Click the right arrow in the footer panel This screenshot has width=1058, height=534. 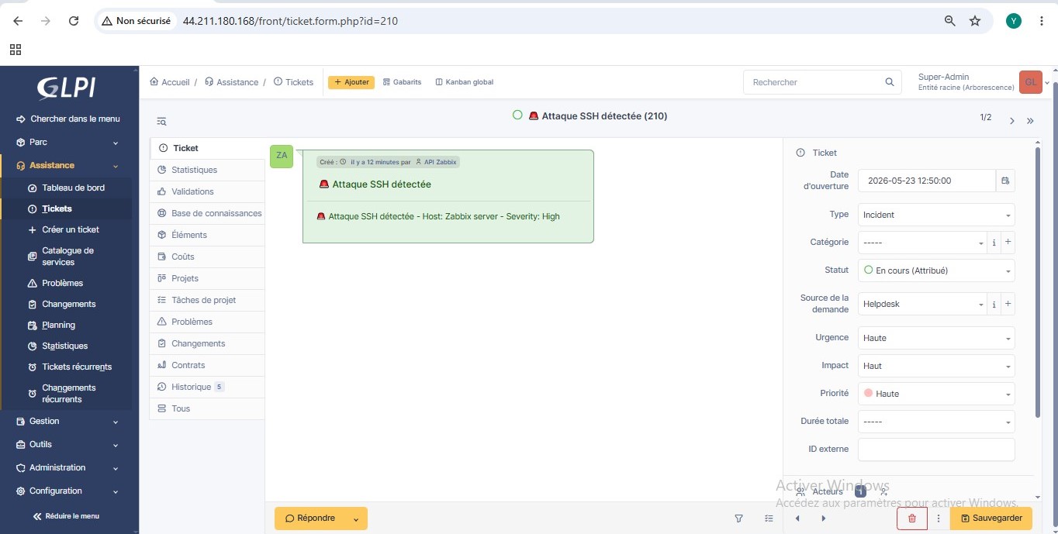coord(824,518)
